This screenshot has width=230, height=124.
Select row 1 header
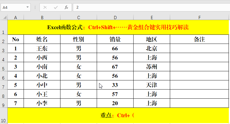tap(4, 27)
